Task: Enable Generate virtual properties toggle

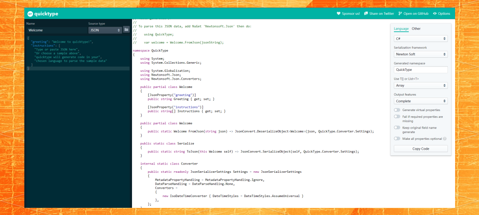Action: point(397,110)
